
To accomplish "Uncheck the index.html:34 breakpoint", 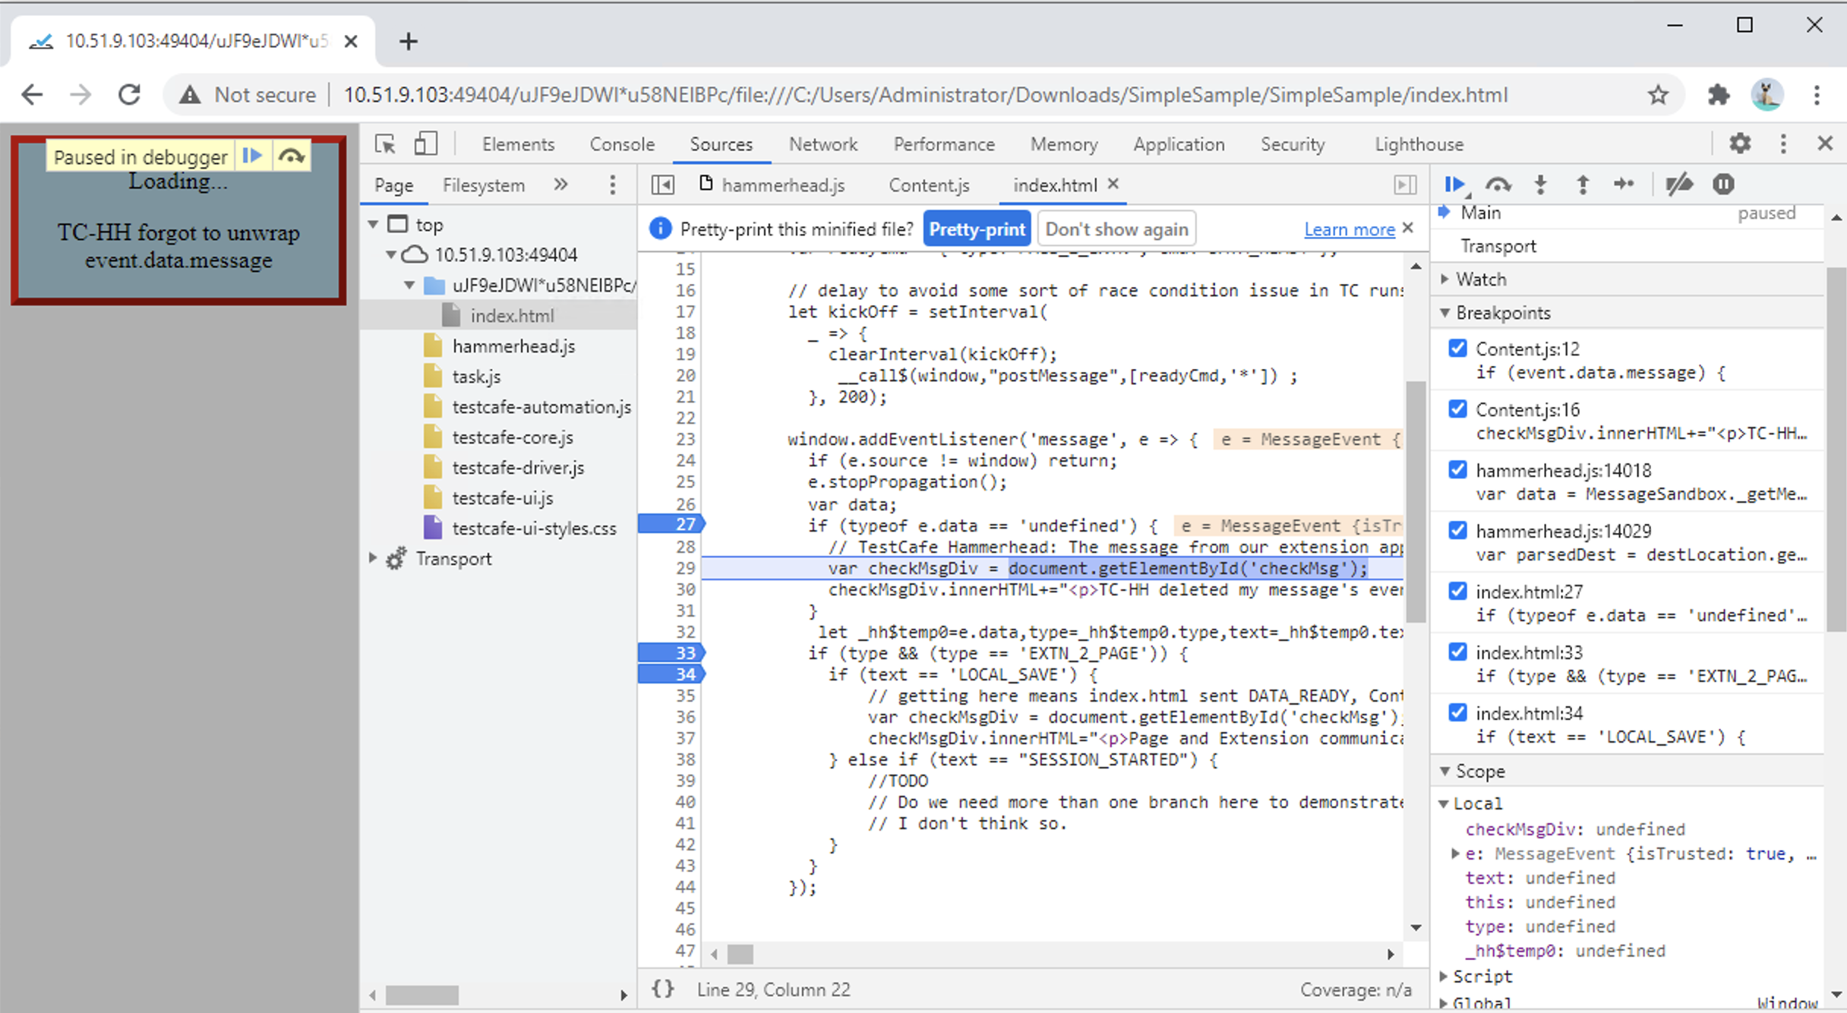I will point(1457,712).
